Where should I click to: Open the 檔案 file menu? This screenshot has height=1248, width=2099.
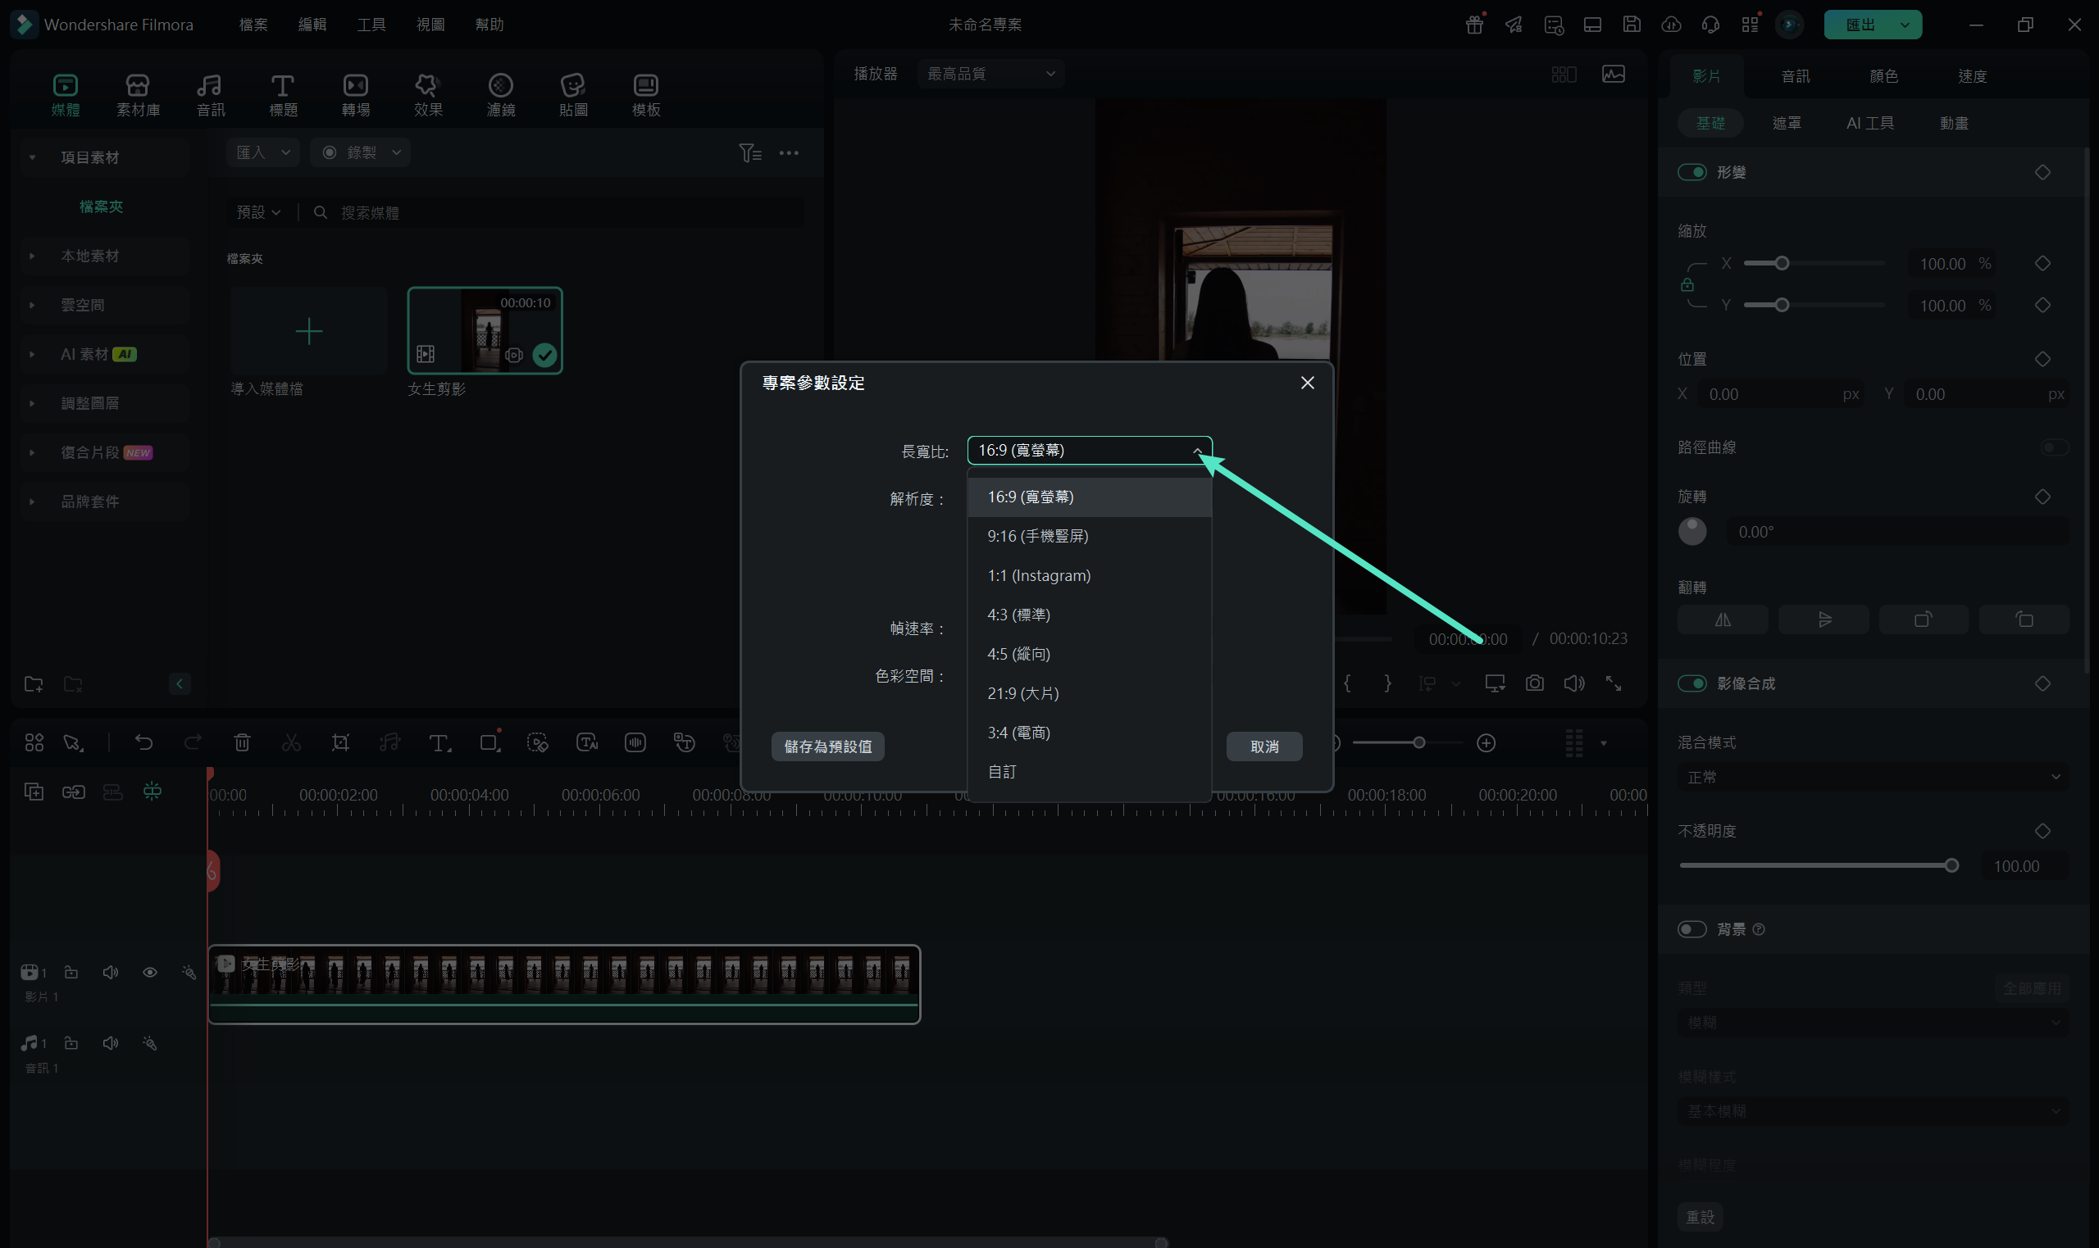253,25
